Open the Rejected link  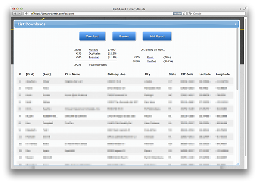[94, 57]
